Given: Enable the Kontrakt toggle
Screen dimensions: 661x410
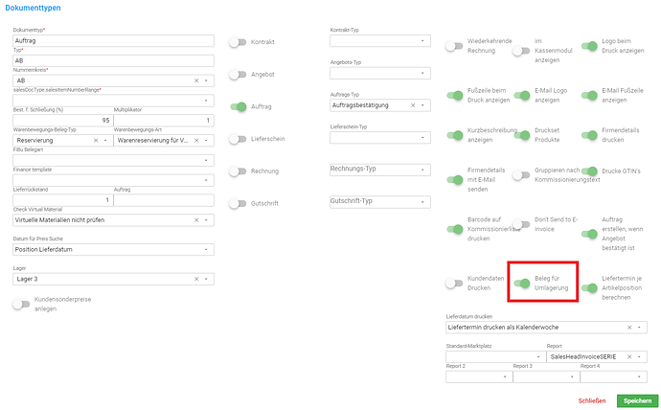Looking at the screenshot, I should 238,42.
